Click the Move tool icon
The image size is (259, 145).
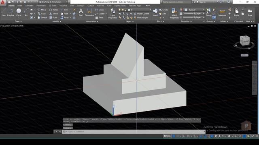pyautogui.click(x=39, y=10)
